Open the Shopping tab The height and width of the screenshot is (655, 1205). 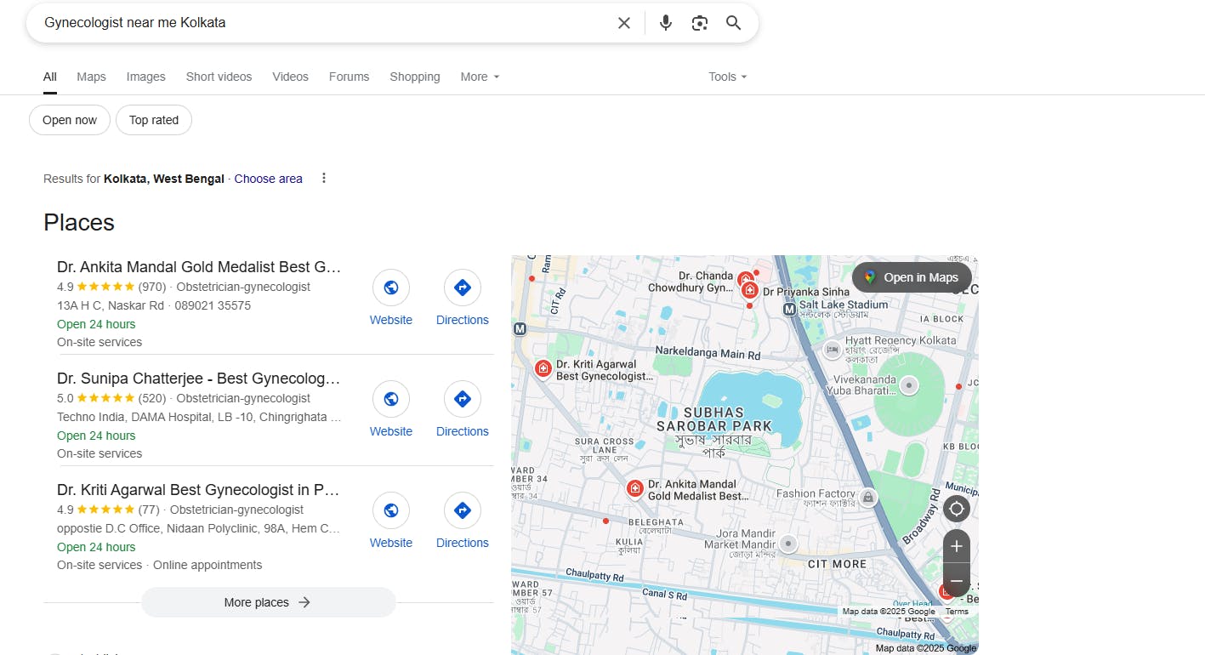click(415, 77)
